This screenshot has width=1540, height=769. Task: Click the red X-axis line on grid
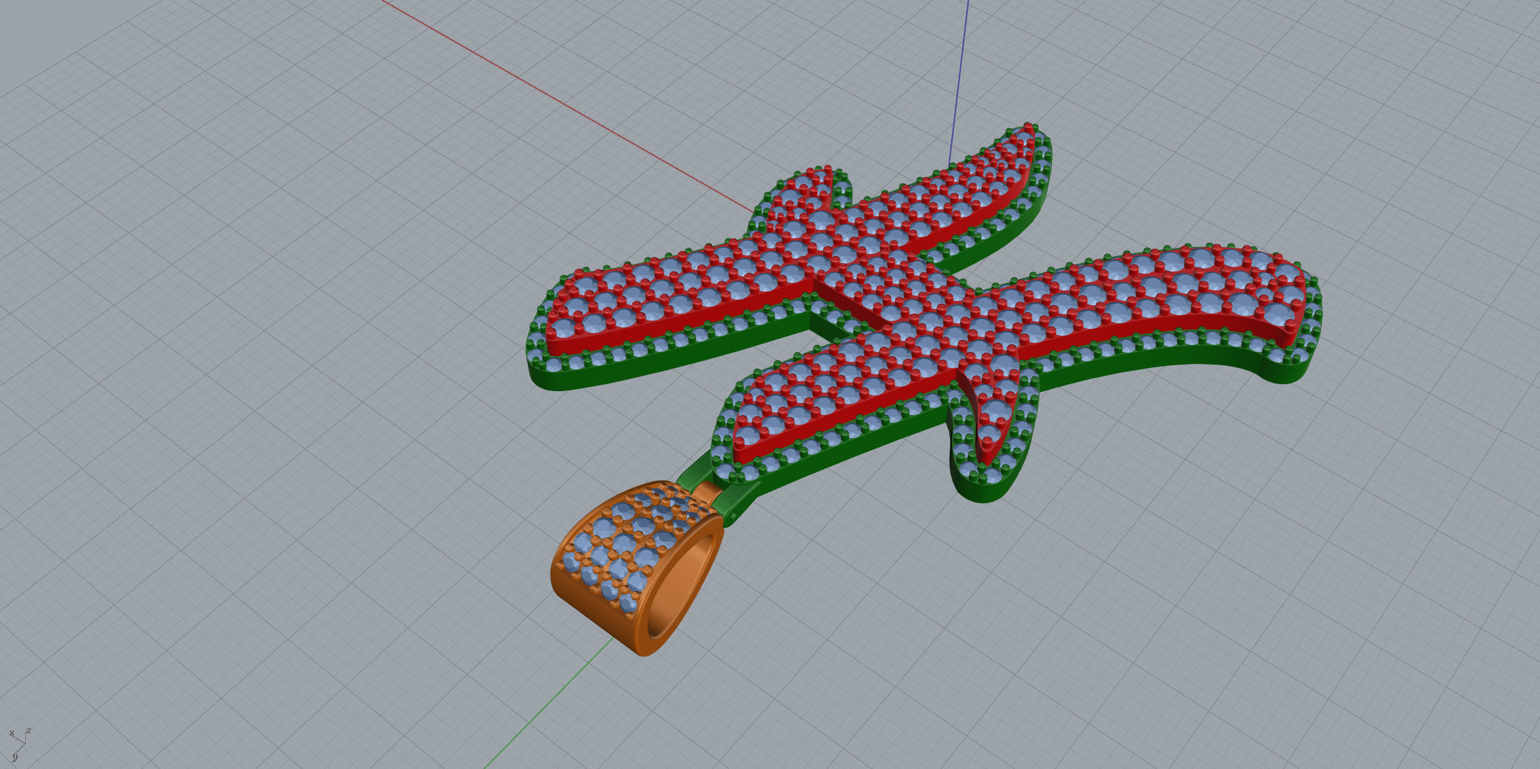(x=566, y=106)
